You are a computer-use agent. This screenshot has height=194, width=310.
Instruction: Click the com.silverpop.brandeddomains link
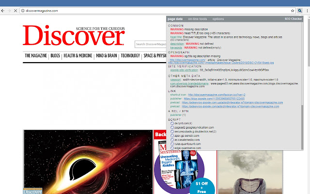(x=189, y=83)
